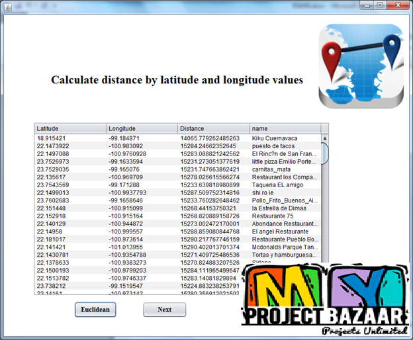
Task: Click the Longitude column header
Action: click(x=142, y=128)
